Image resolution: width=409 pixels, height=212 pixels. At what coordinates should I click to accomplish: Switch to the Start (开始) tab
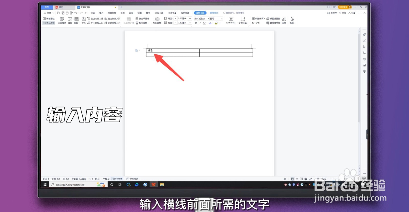tap(93, 13)
